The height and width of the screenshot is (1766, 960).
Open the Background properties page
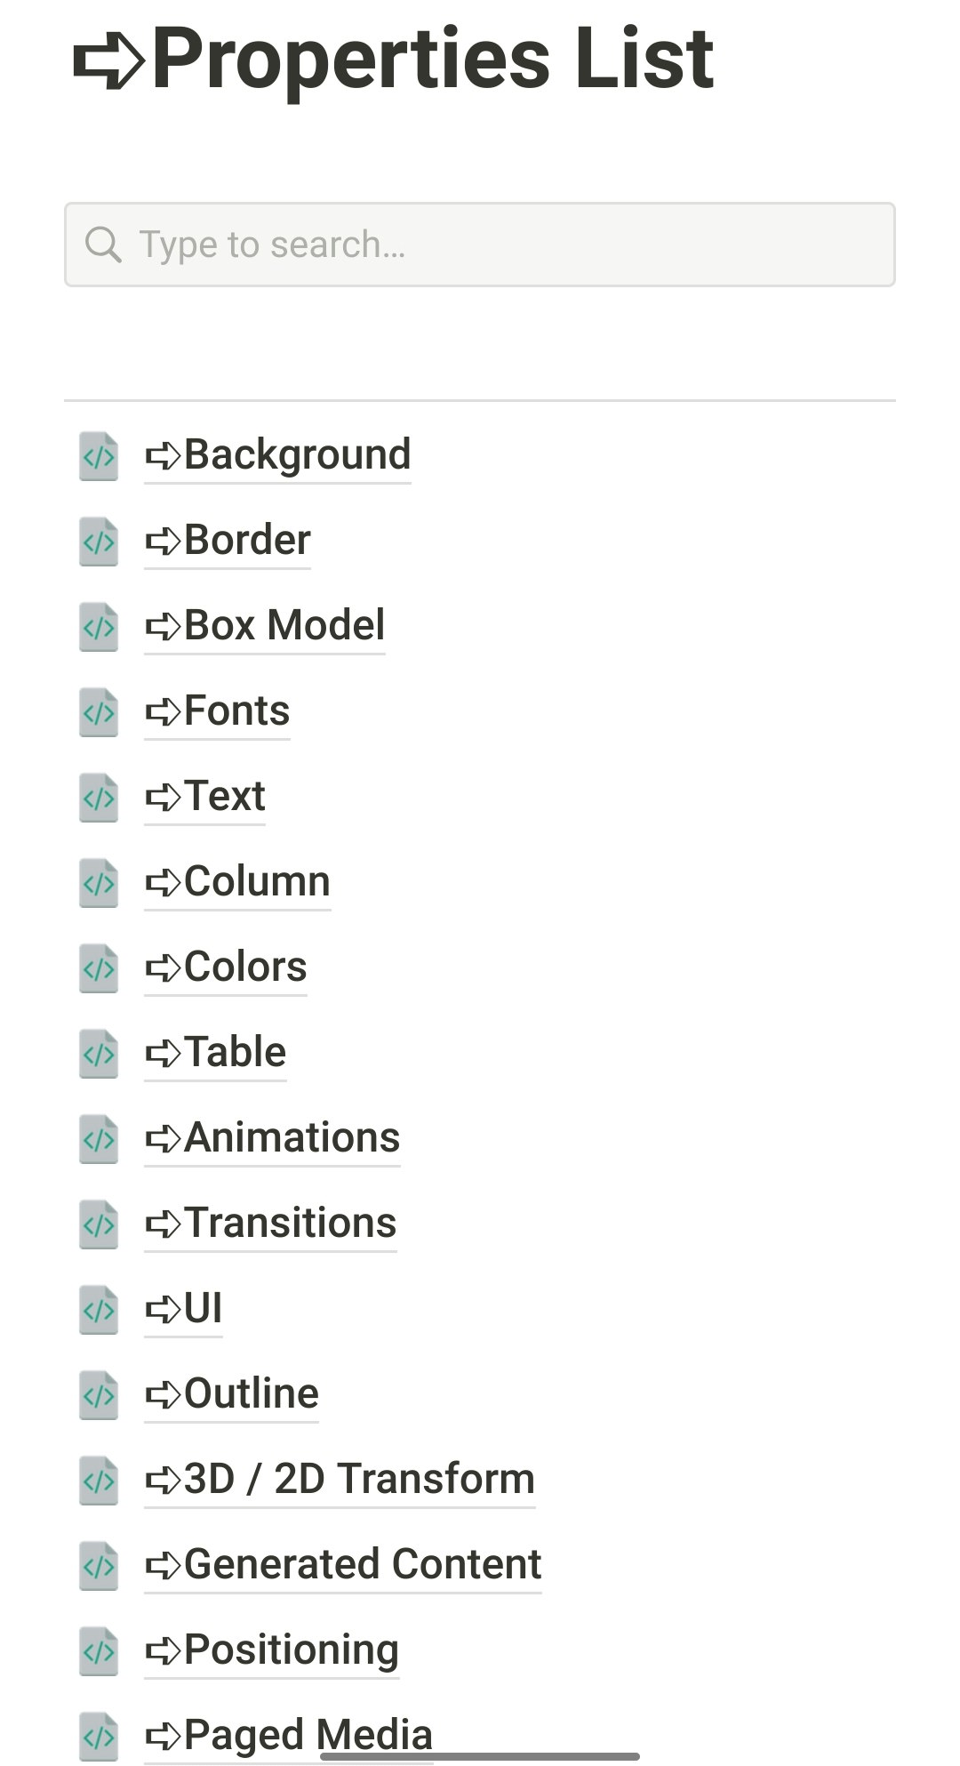point(278,454)
